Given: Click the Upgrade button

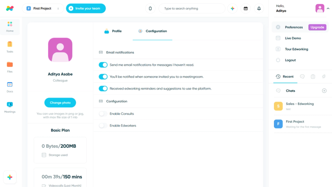Looking at the screenshot, I should [317, 27].
